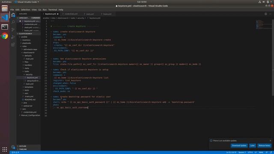The image size is (274, 154).
Task: Open the Go menu
Action: pos(40,10)
